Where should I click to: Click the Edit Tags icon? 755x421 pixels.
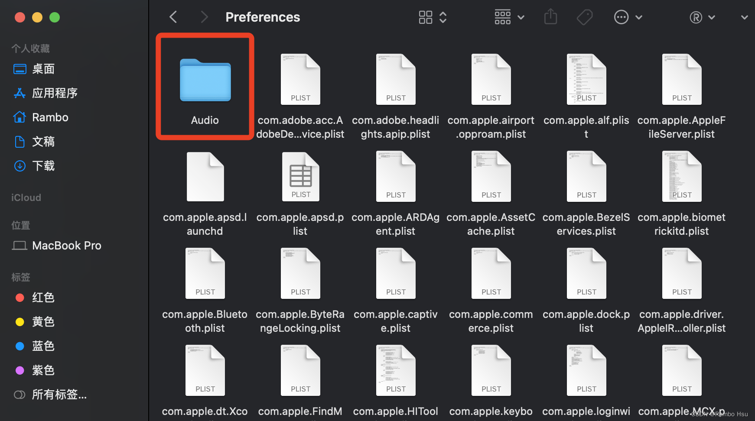tap(585, 17)
